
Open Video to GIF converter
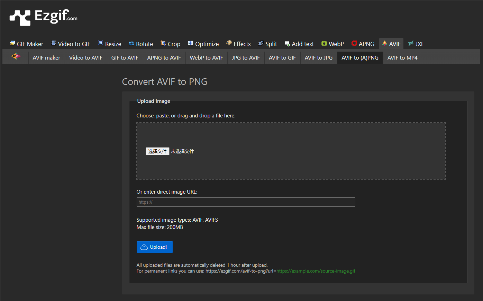[x=71, y=44]
